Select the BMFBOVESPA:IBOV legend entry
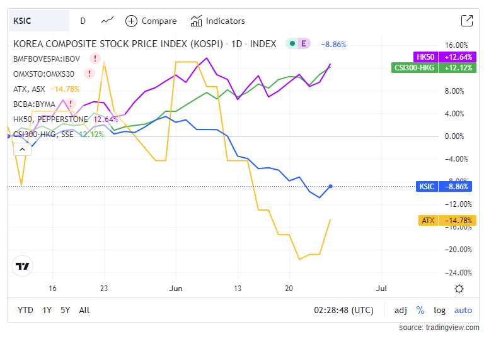This screenshot has height=337, width=484. pos(47,58)
